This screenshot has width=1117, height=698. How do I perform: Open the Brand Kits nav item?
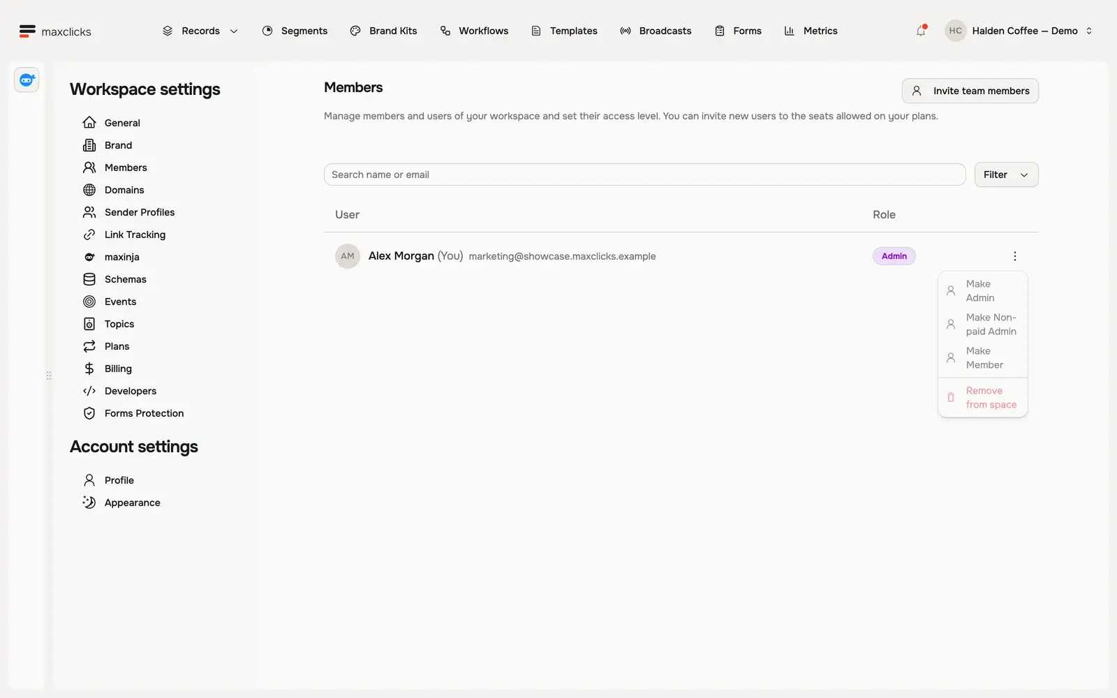383,31
